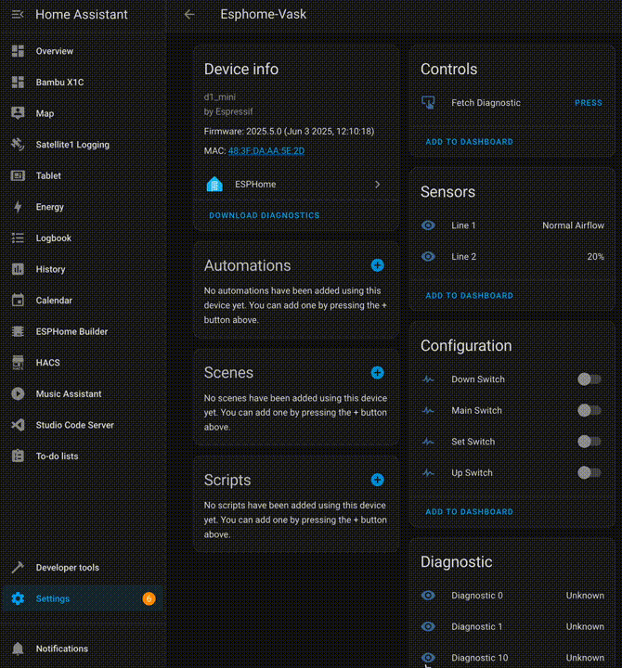Click the Esphome-Vask page title
622x668 pixels.
[263, 15]
